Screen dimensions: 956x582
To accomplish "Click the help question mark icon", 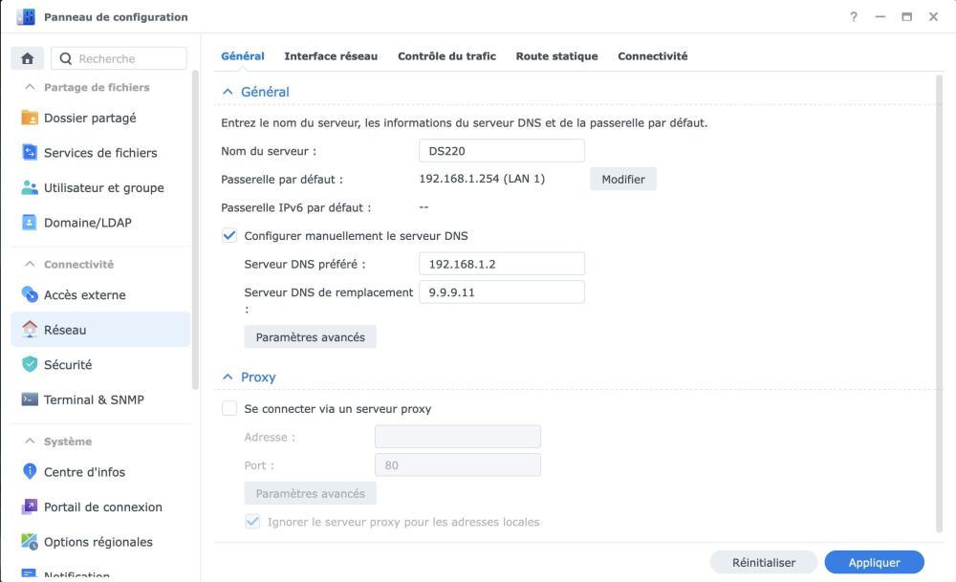I will coord(854,17).
